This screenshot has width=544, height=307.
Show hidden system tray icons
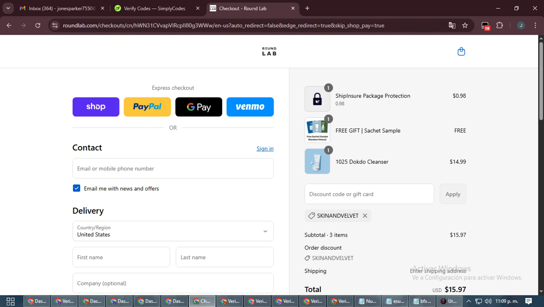(469, 301)
